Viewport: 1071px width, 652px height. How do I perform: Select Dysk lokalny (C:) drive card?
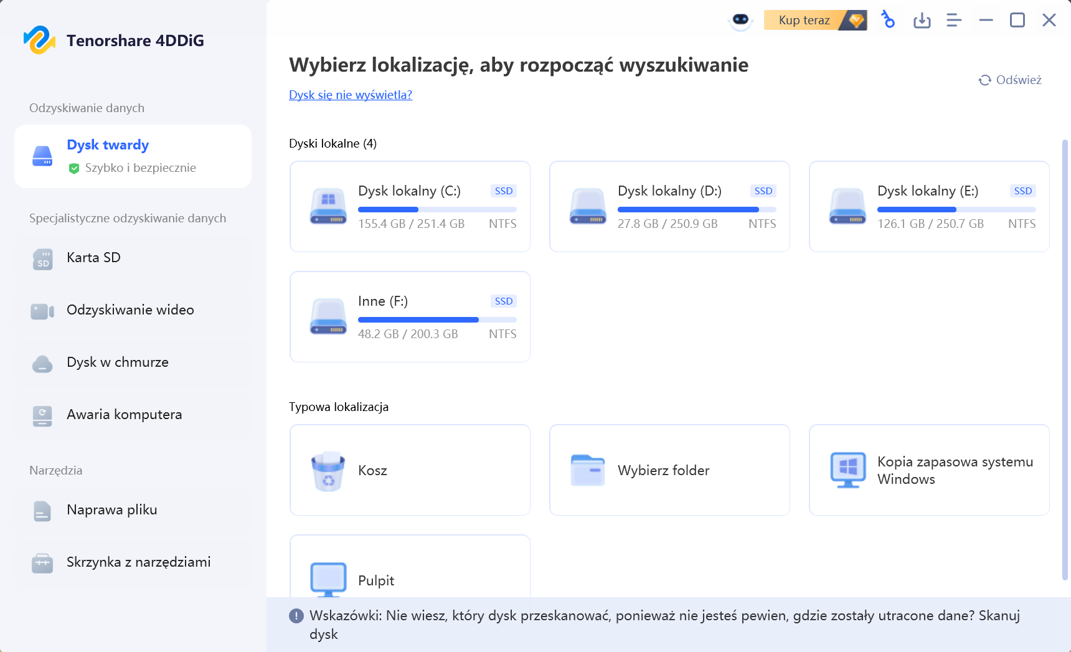pyautogui.click(x=410, y=206)
